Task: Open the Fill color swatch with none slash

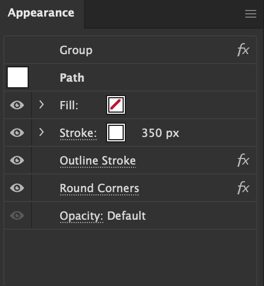Action: point(116,105)
